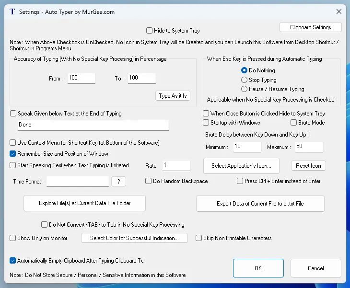Enable Startup with Windows
Image resolution: width=350 pixels, height=288 pixels.
coord(206,123)
